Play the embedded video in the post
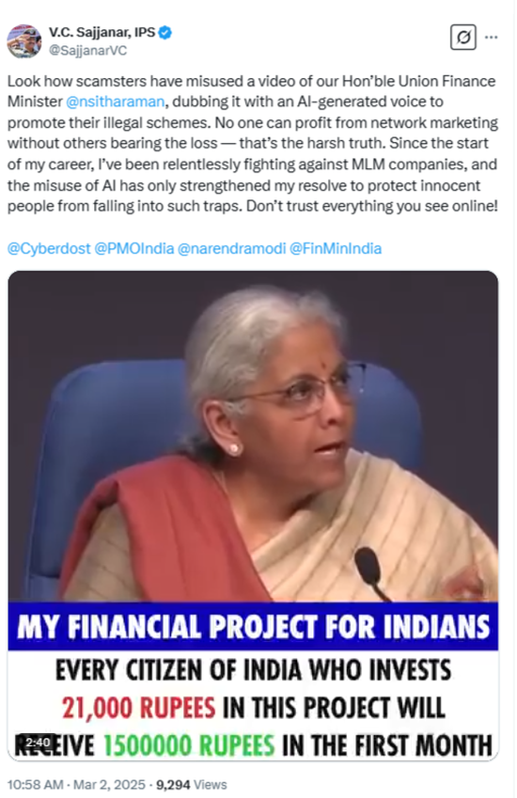517x798 pixels. point(253,515)
